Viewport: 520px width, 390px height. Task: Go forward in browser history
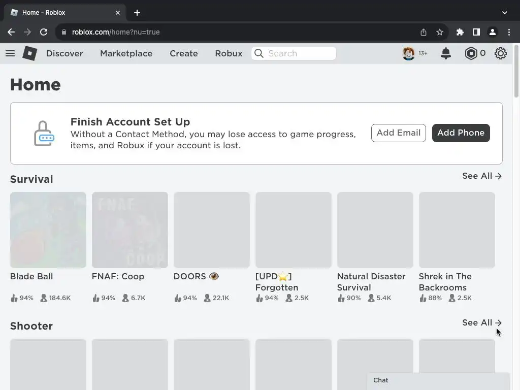point(27,32)
